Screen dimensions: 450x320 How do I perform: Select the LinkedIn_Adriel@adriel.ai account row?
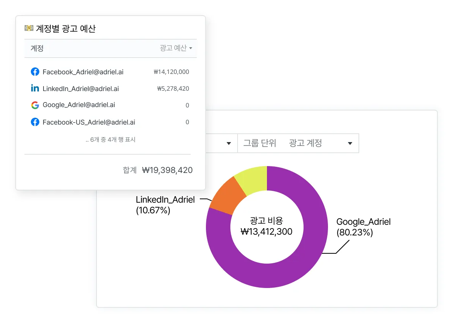(x=110, y=89)
